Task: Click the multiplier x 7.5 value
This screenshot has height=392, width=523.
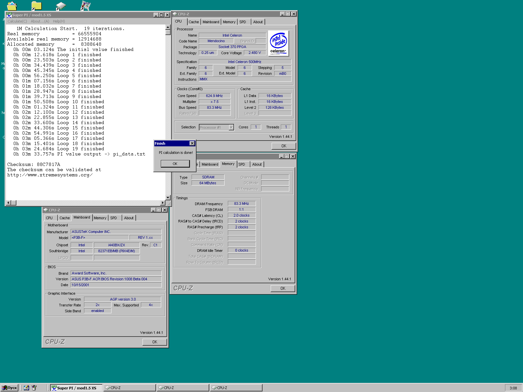Action: 214,102
